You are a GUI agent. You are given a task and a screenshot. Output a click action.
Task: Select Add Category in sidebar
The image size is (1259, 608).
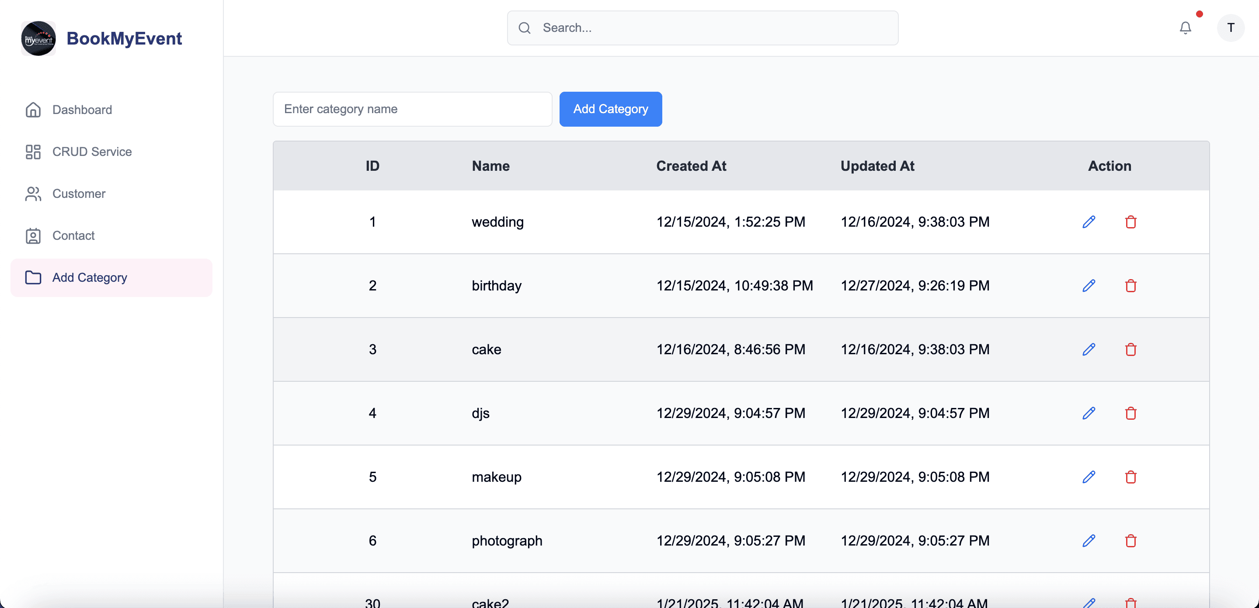click(x=90, y=277)
